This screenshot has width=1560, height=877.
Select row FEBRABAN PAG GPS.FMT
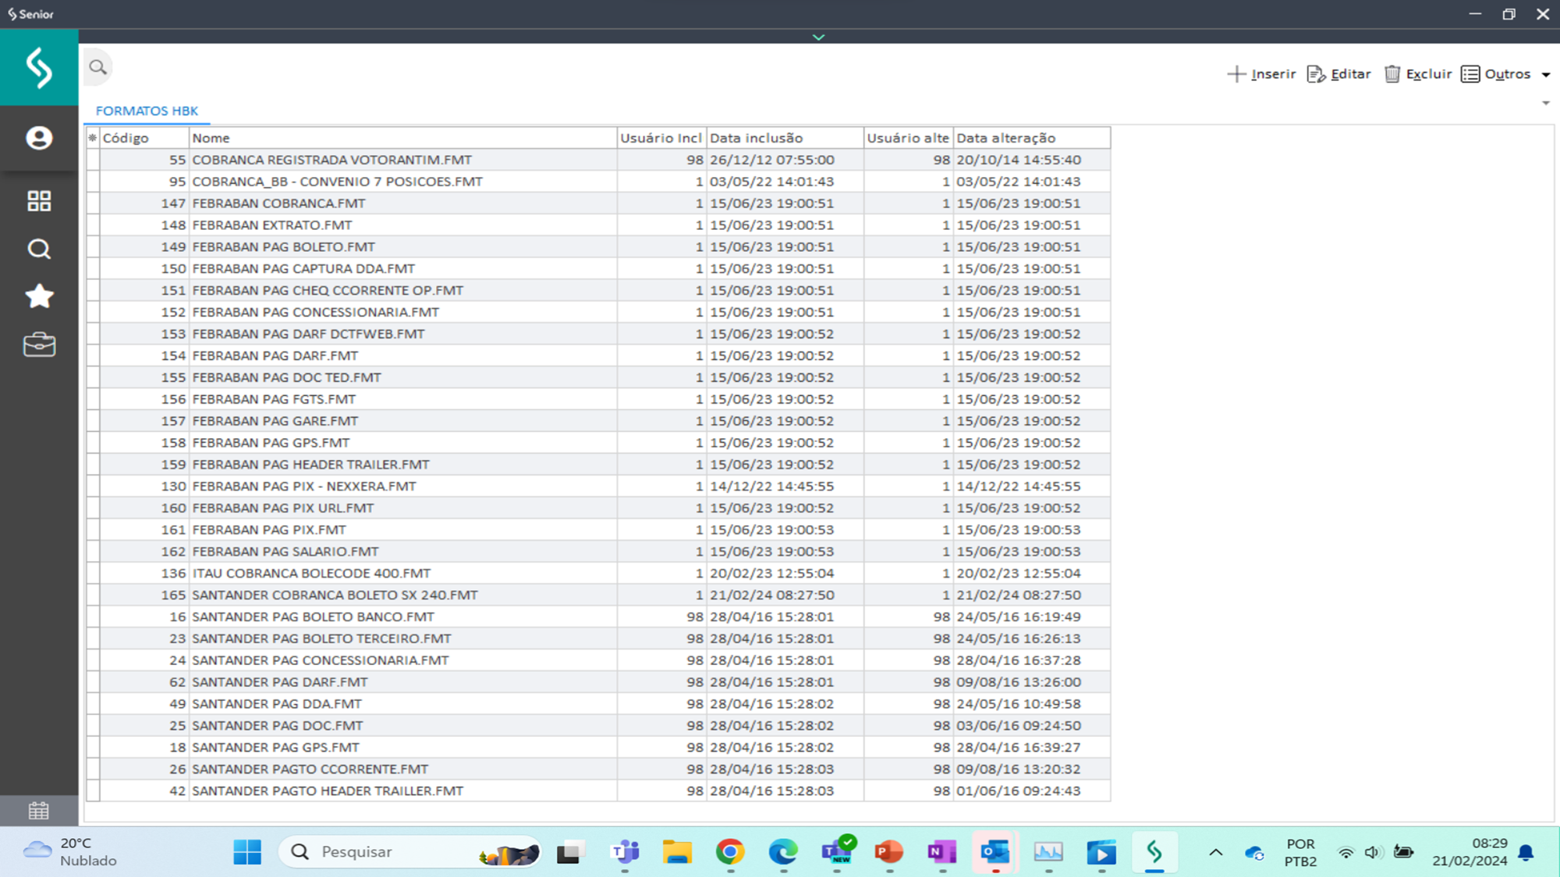(x=598, y=443)
